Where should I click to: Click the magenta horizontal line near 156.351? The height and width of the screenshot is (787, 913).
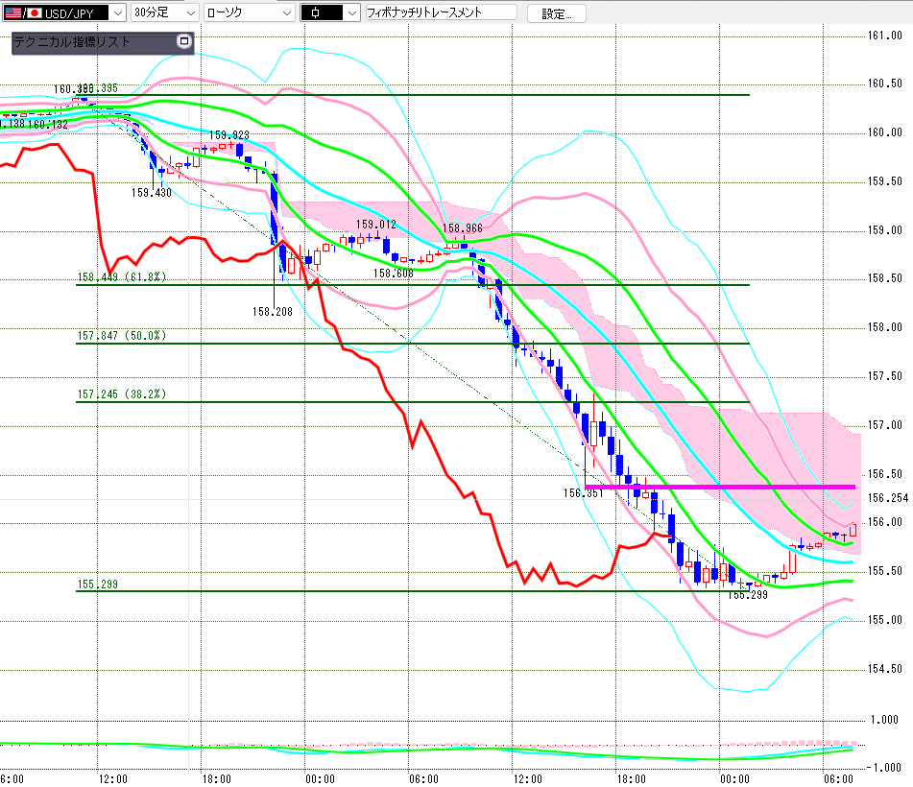(x=720, y=487)
